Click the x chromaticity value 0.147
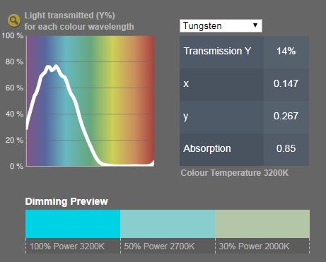 coord(286,83)
